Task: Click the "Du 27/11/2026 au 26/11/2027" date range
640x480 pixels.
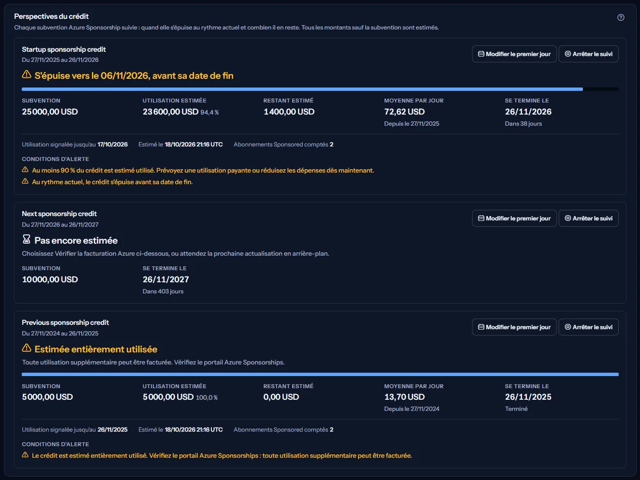Action: (60, 225)
